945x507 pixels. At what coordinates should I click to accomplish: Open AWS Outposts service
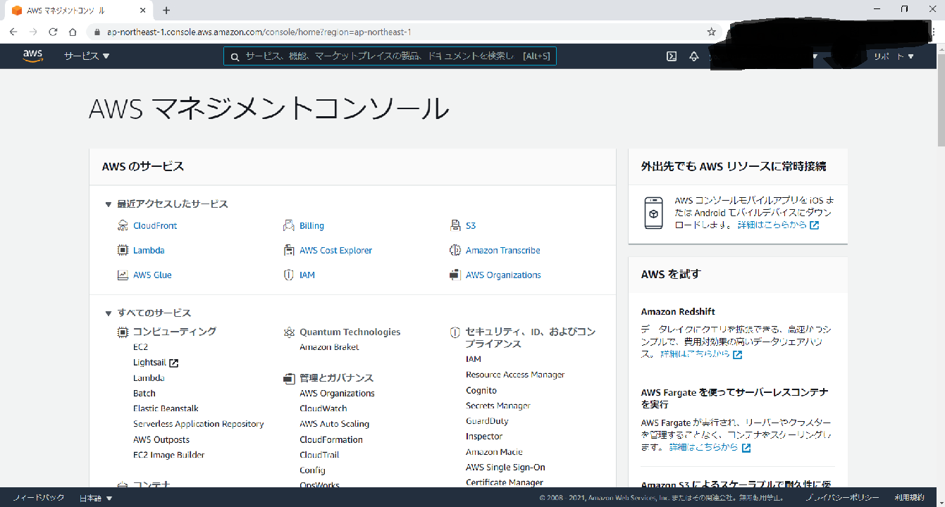(161, 440)
